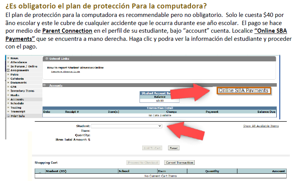Click the Cancel Transaction button
Screen dimensions: 301x181
pyautogui.click(x=179, y=163)
